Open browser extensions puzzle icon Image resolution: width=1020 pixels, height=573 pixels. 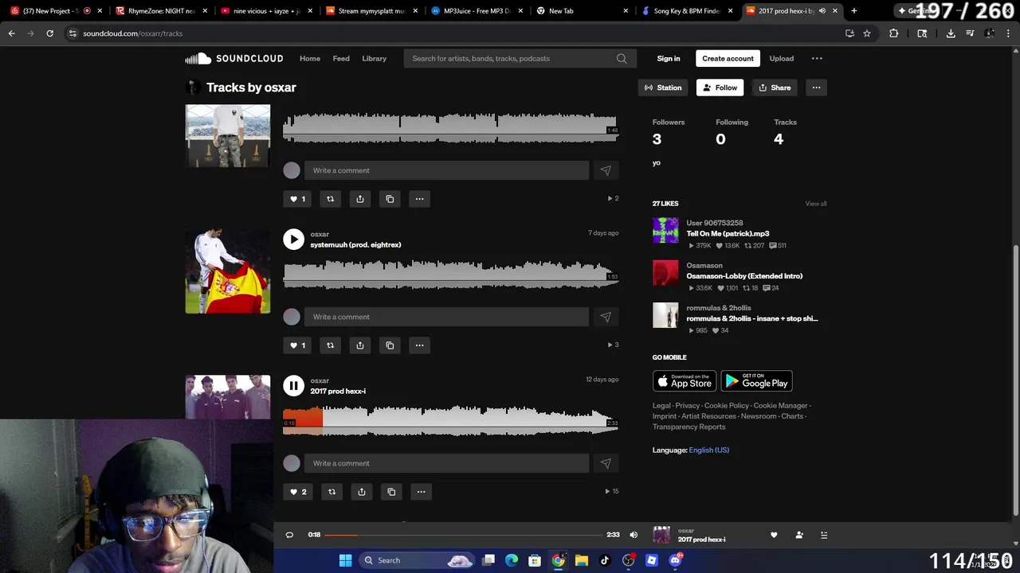[x=893, y=33]
